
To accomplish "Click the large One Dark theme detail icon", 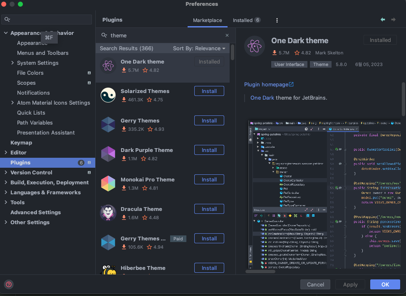I will [255, 46].
